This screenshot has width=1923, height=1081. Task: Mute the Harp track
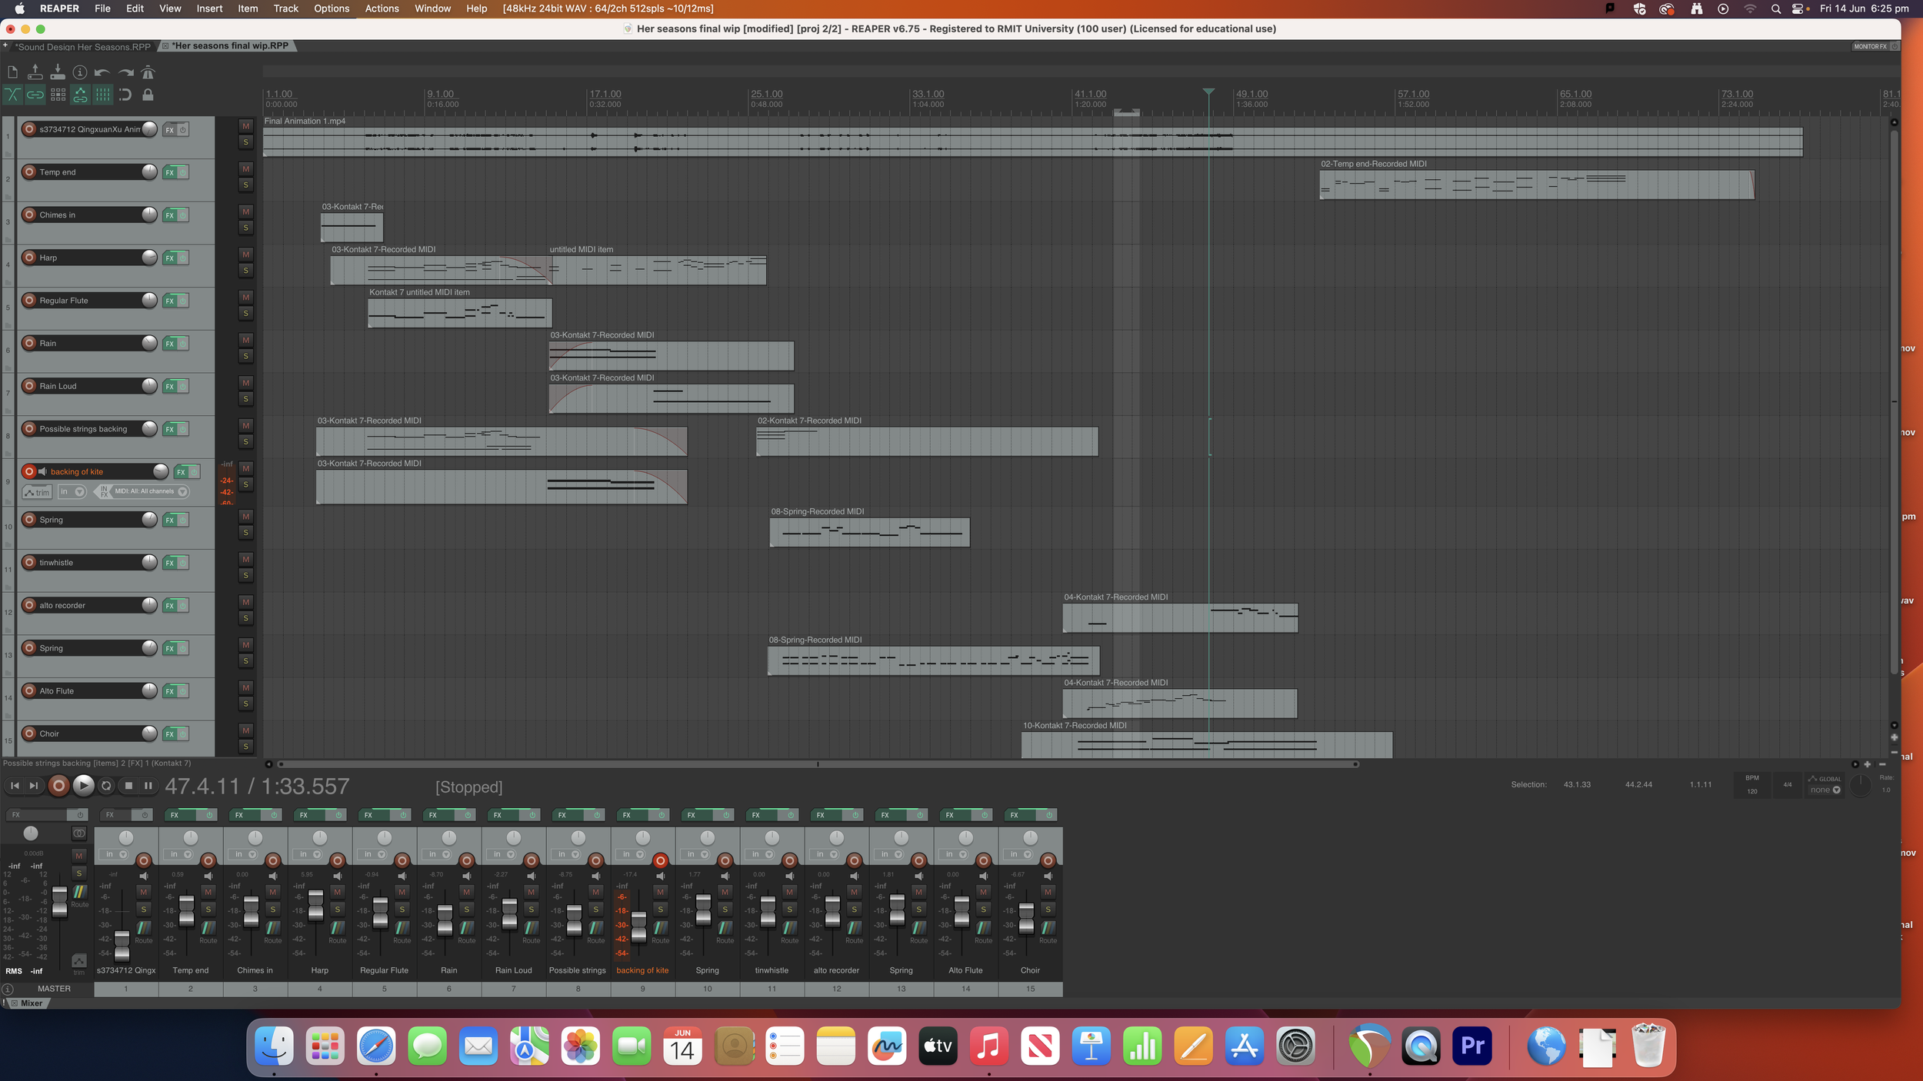(245, 254)
